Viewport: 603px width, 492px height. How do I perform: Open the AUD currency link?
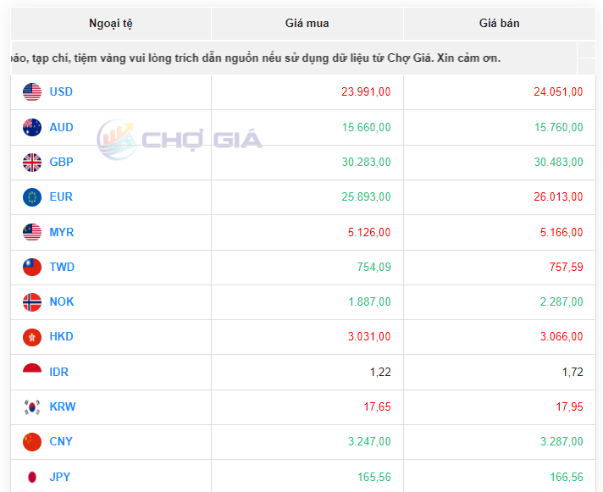point(61,128)
